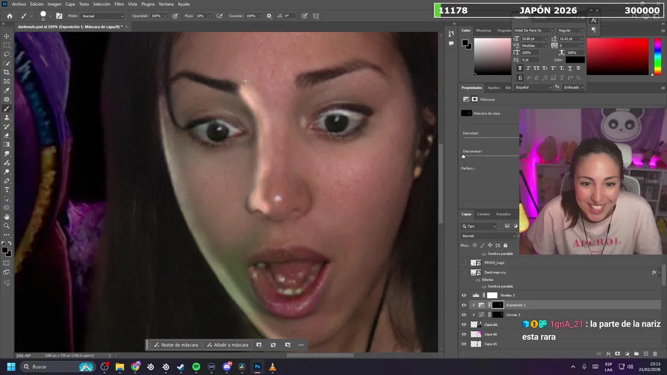Image resolution: width=667 pixels, height=375 pixels.
Task: Open Spotify from the taskbar
Action: pos(196,367)
